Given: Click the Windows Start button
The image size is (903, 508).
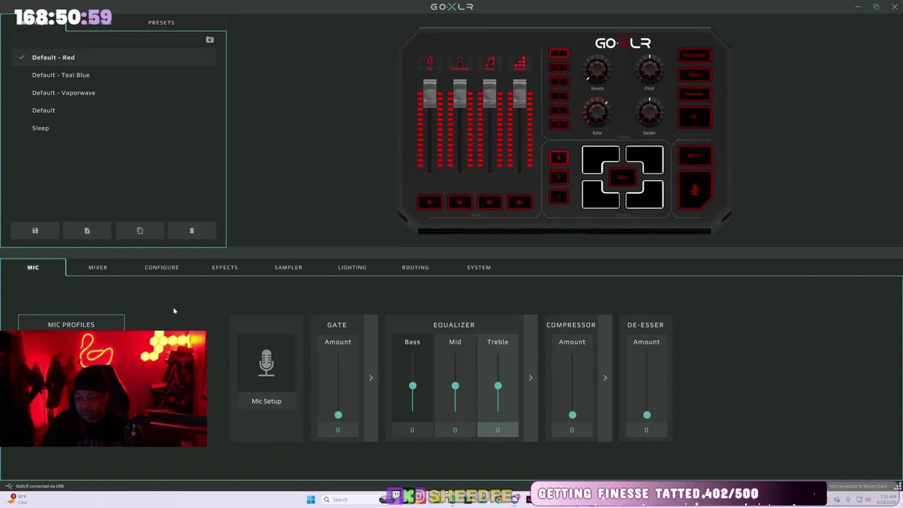Looking at the screenshot, I should click(310, 500).
